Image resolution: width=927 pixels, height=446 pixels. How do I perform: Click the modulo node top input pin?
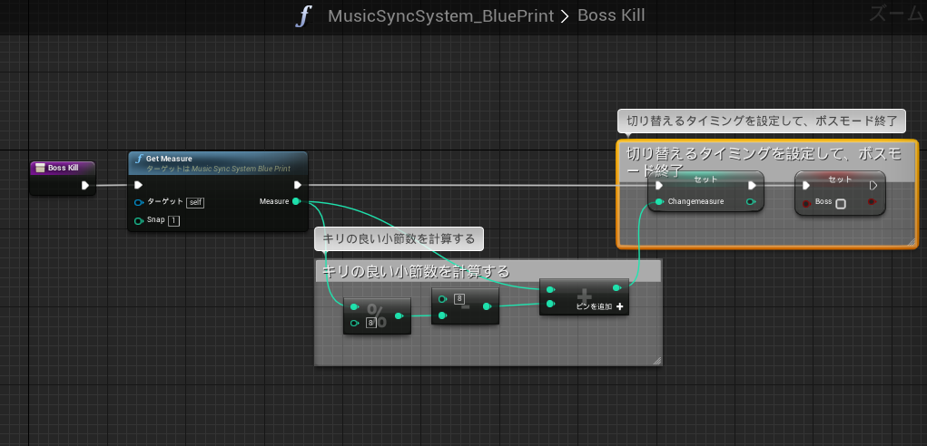coord(355,306)
